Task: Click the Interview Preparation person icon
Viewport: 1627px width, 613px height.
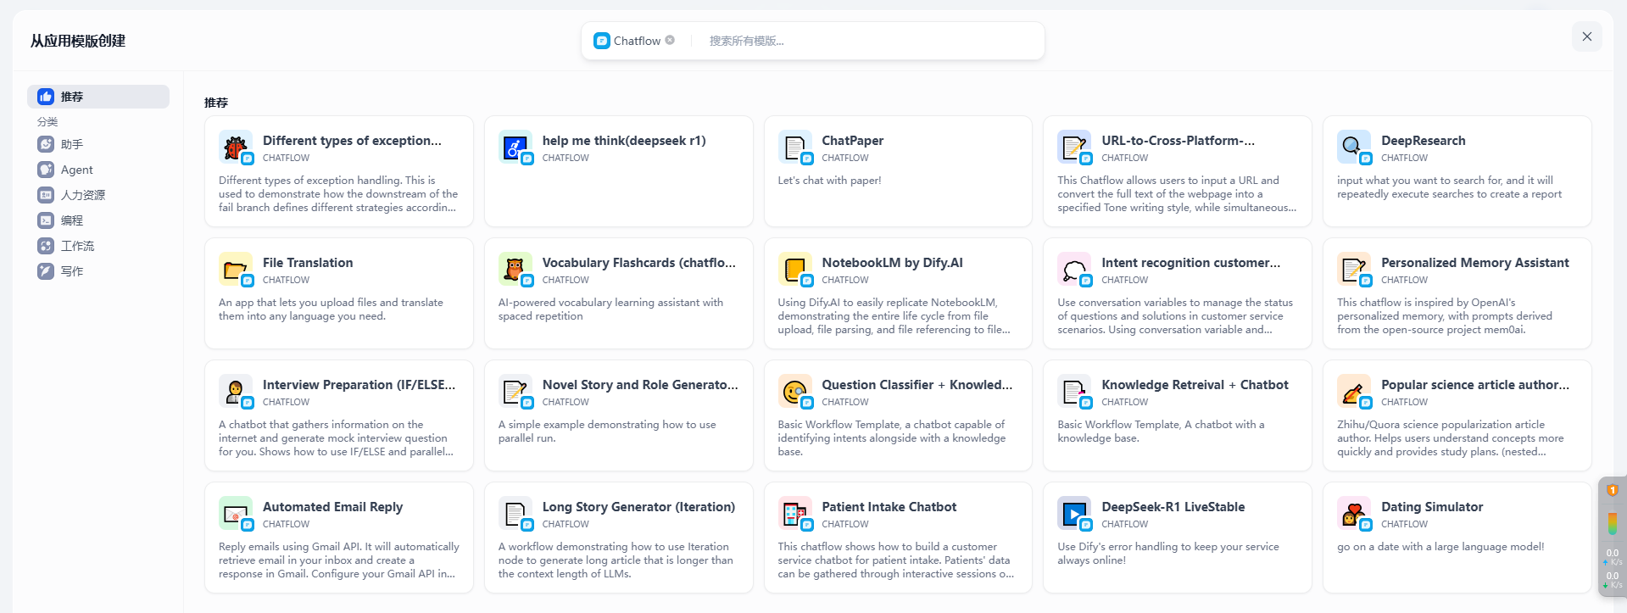Action: coord(236,392)
